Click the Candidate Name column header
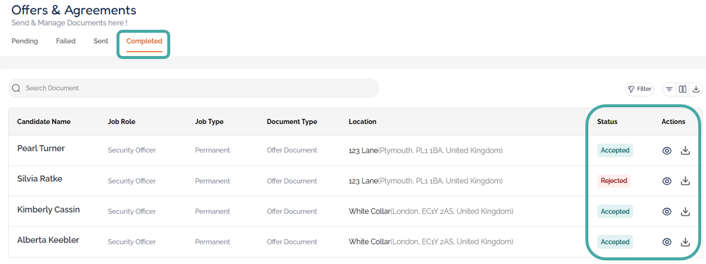The width and height of the screenshot is (706, 264). (44, 122)
